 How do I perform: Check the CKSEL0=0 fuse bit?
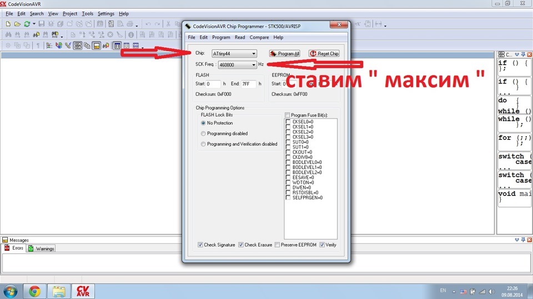click(x=288, y=122)
